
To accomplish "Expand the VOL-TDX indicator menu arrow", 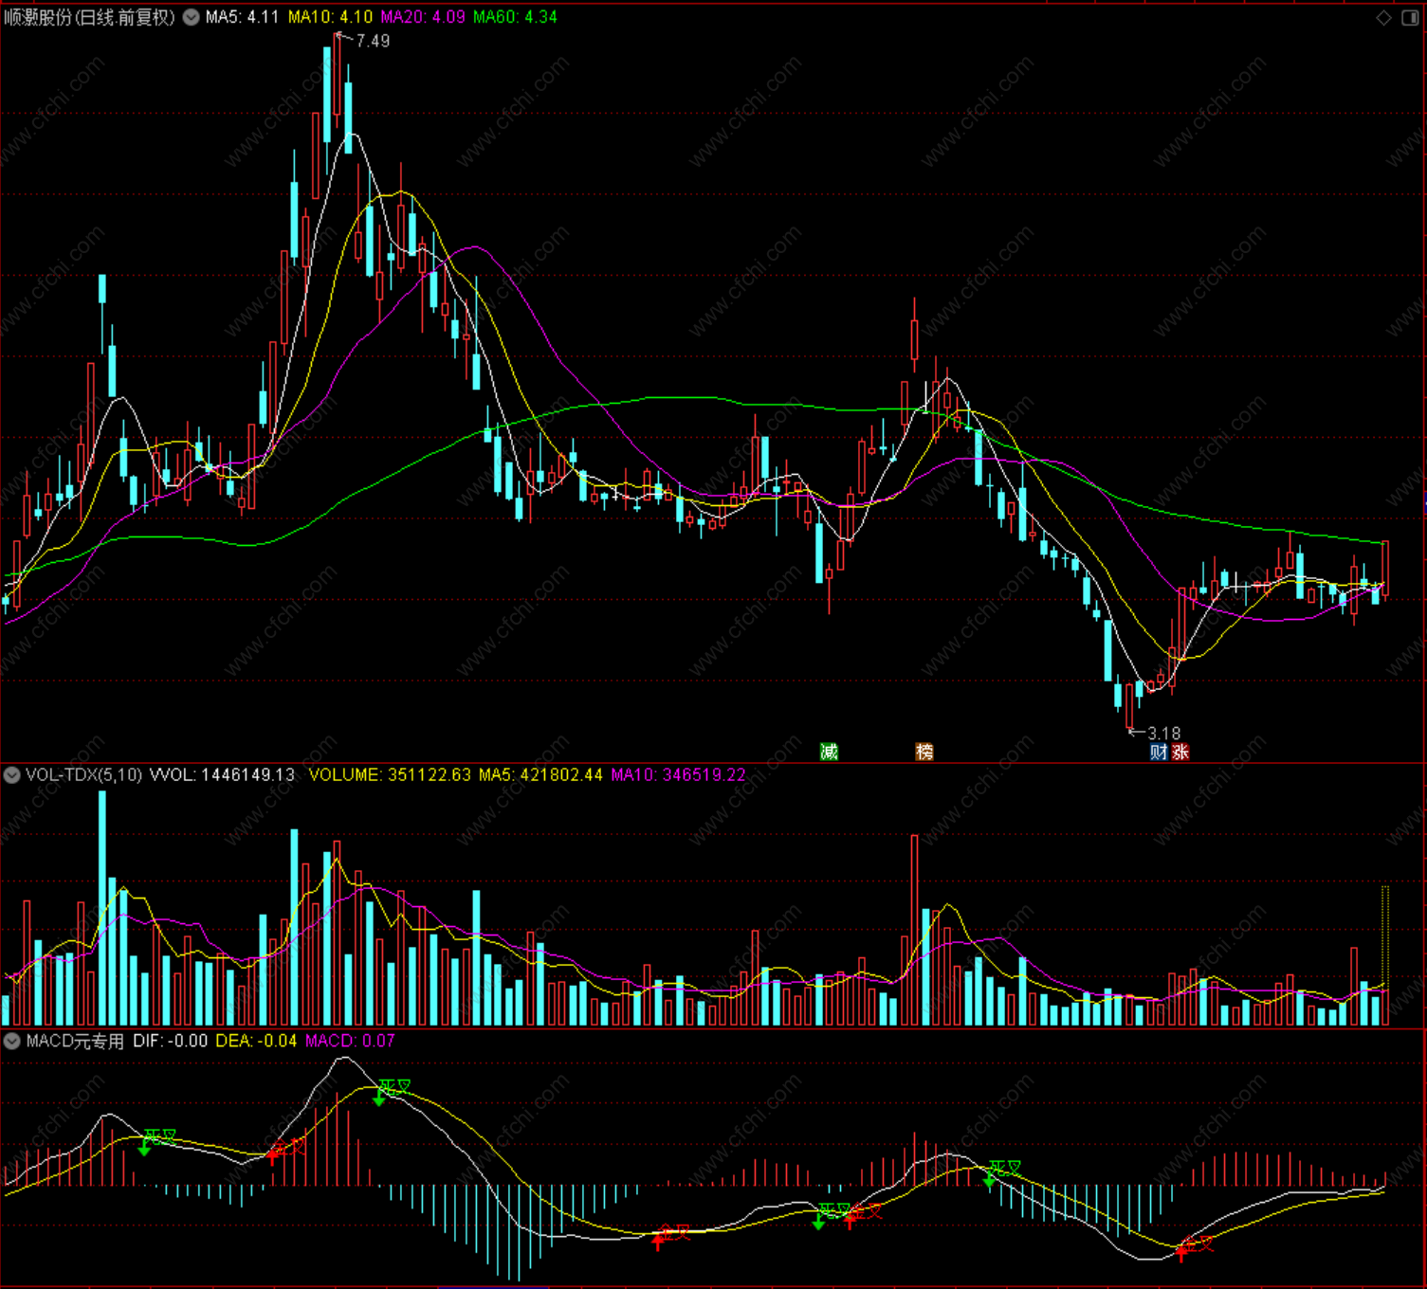I will (12, 774).
